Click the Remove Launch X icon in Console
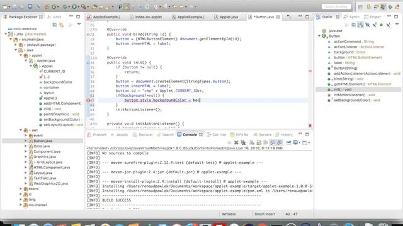Image resolution: width=403 pixels, height=226 pixels. [236, 143]
